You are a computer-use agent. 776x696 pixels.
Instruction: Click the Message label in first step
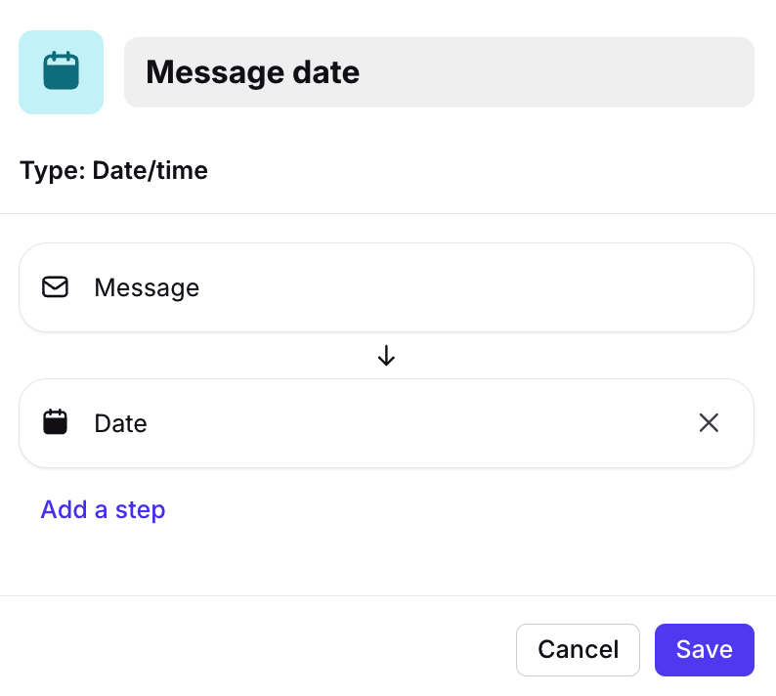tap(147, 288)
